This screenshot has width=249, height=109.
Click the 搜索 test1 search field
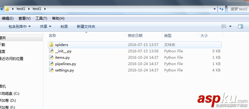tap(238, 9)
